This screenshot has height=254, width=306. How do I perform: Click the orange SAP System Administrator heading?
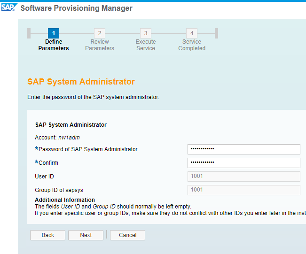[81, 82]
